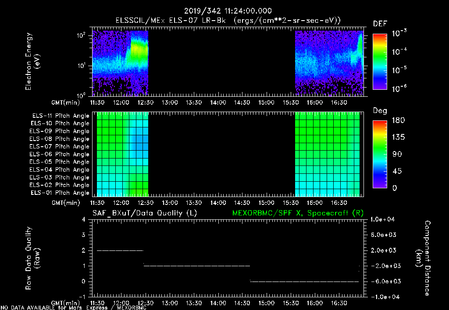Image resolution: width=449 pixels, height=310 pixels.
Task: Click the ELS-11 Pitch Angle row label
Action: click(x=61, y=116)
